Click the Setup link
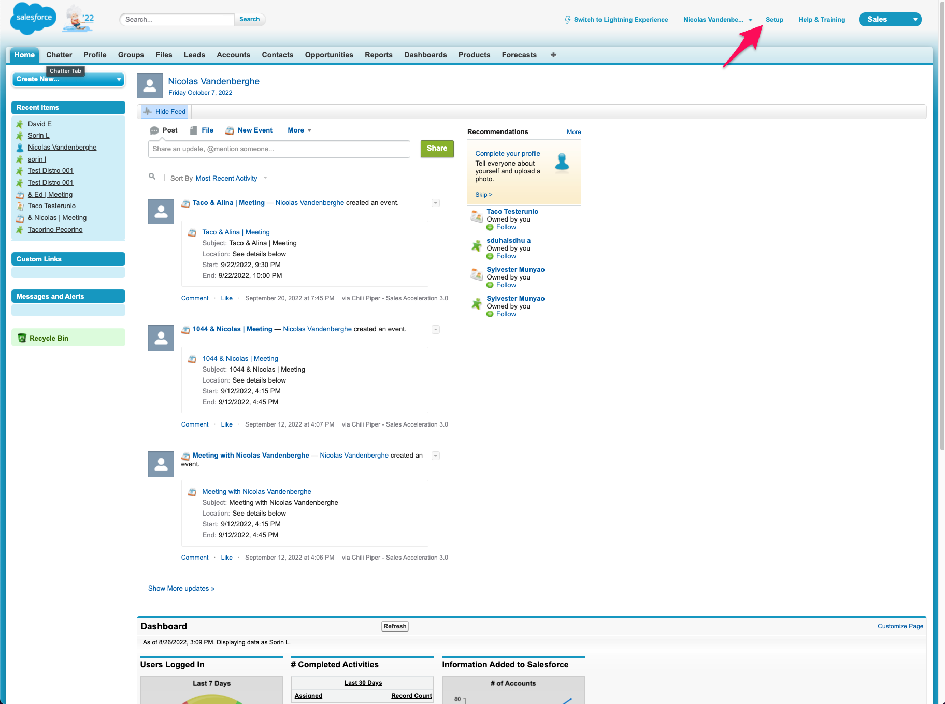Image resolution: width=945 pixels, height=704 pixels. point(774,20)
